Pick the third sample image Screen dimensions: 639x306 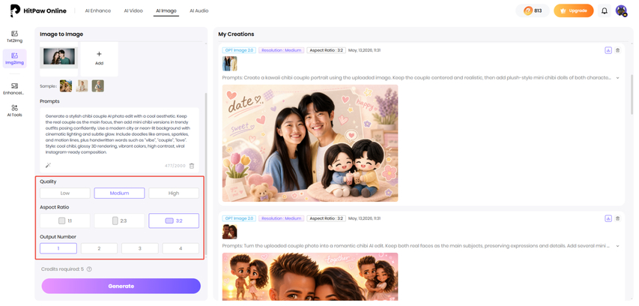pos(98,85)
